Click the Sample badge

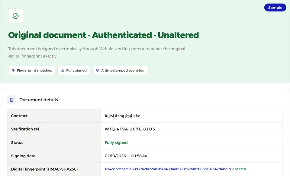[275, 8]
